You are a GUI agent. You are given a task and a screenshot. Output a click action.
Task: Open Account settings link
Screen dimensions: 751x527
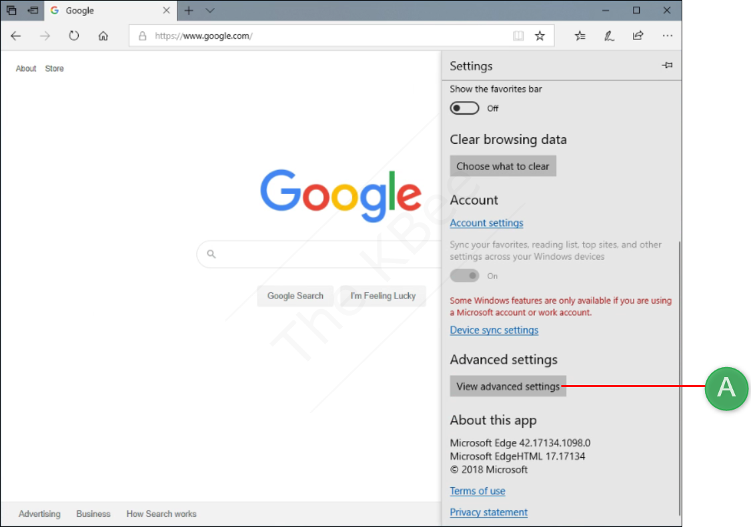[486, 223]
